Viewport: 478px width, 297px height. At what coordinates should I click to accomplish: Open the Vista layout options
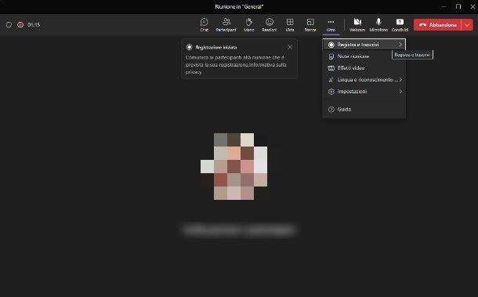point(290,25)
